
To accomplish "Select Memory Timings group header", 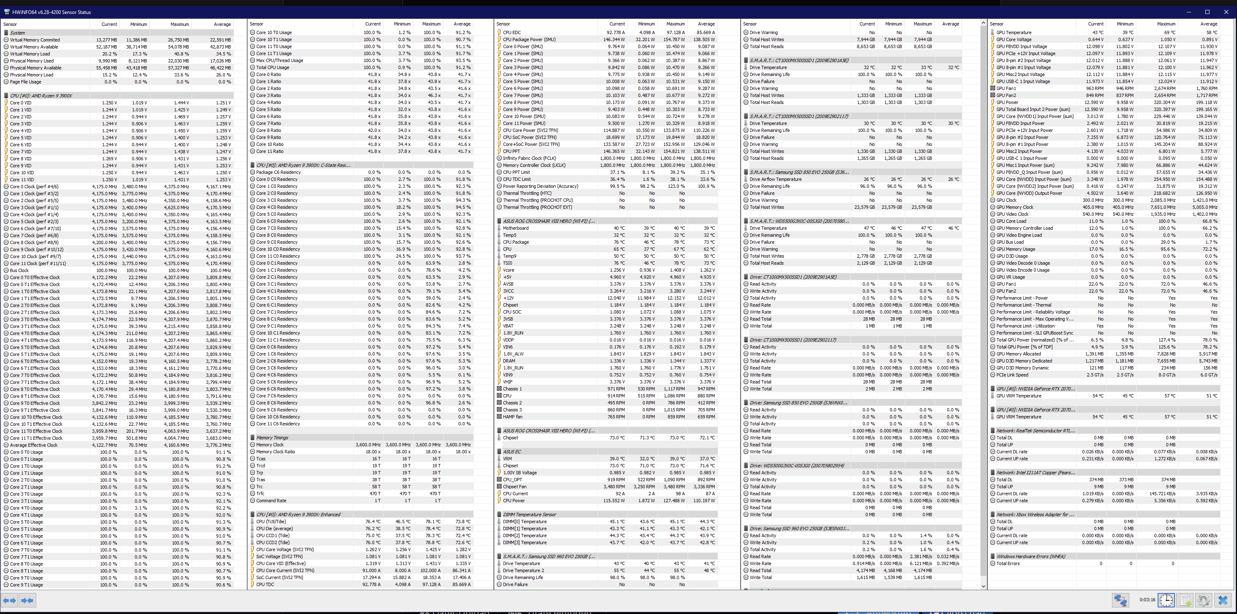I will pos(272,437).
